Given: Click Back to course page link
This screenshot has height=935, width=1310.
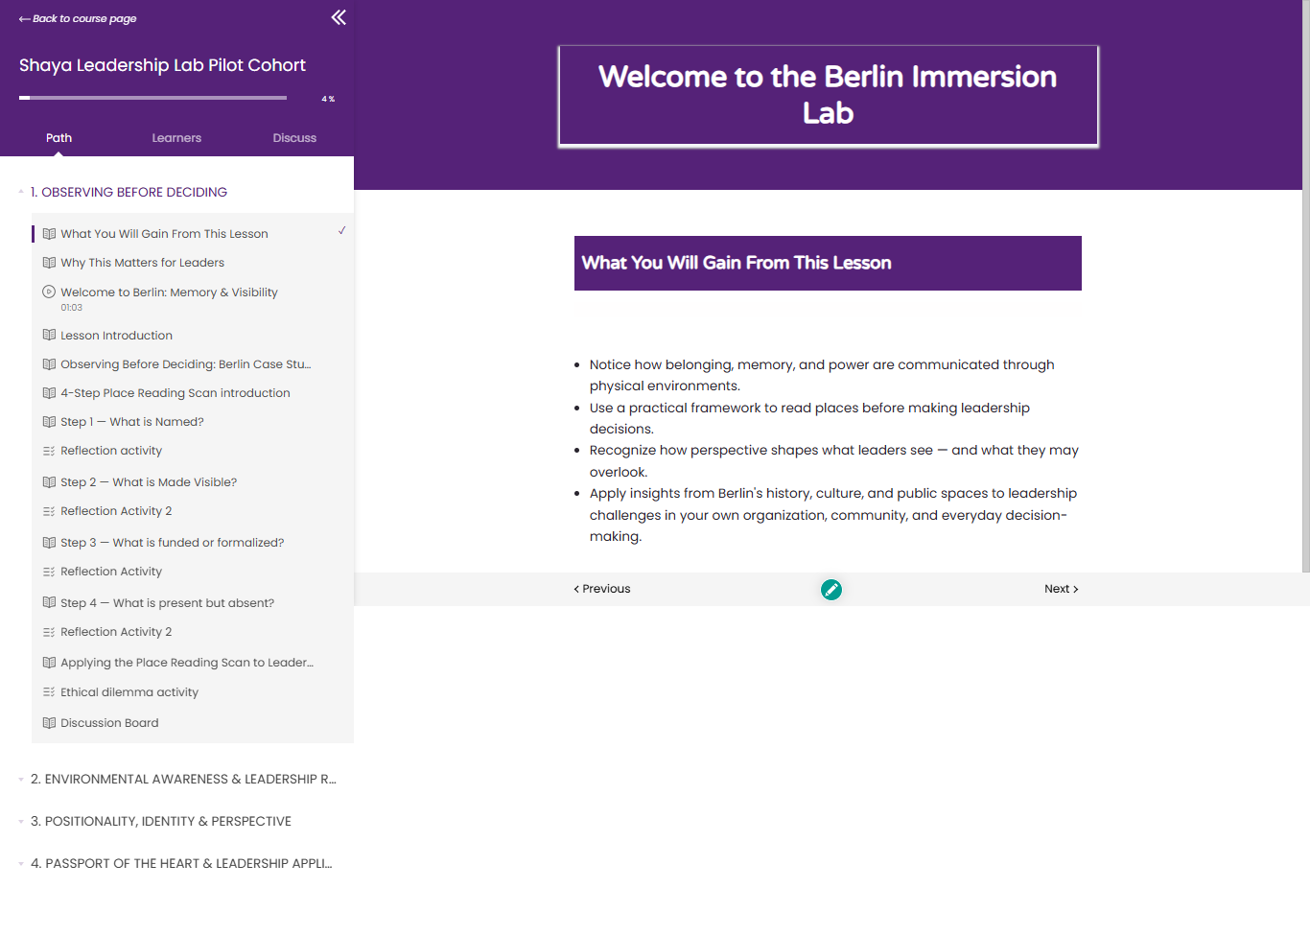Looking at the screenshot, I should point(78,18).
